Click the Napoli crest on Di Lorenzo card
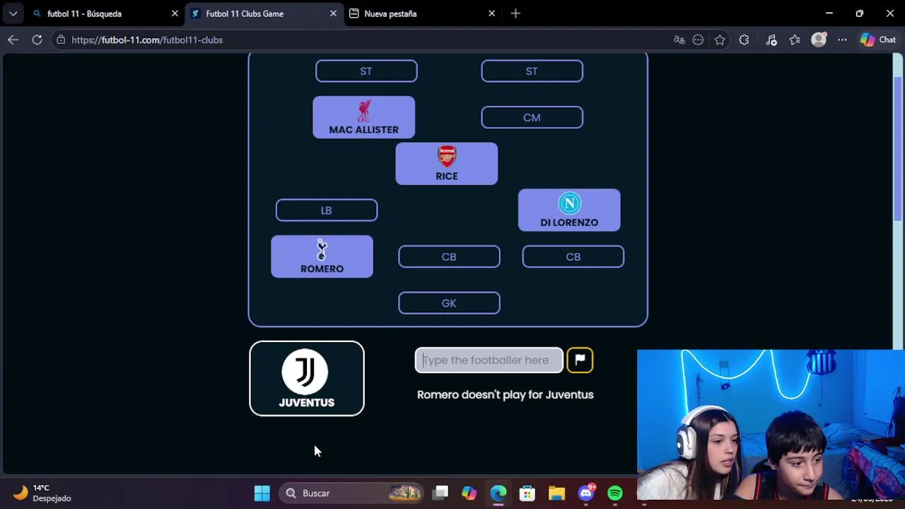This screenshot has height=509, width=905. (569, 204)
